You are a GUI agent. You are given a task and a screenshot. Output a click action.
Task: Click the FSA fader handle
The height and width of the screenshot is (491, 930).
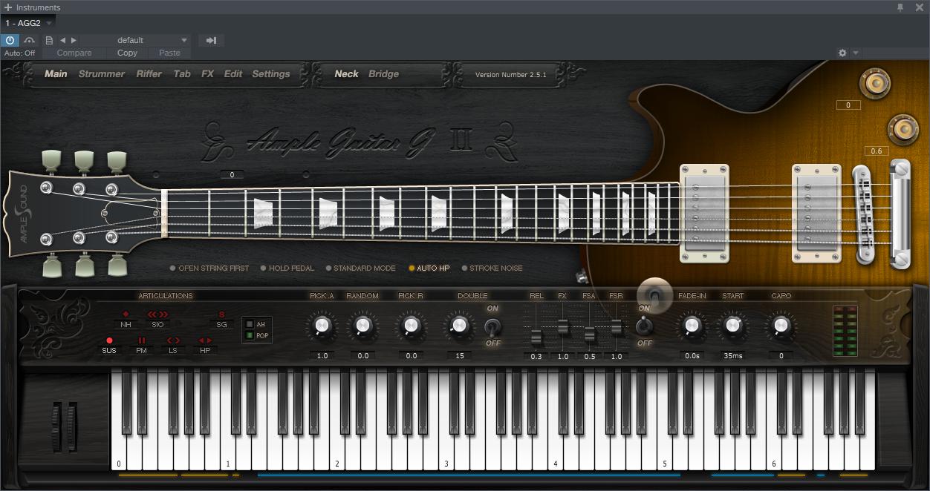(589, 334)
